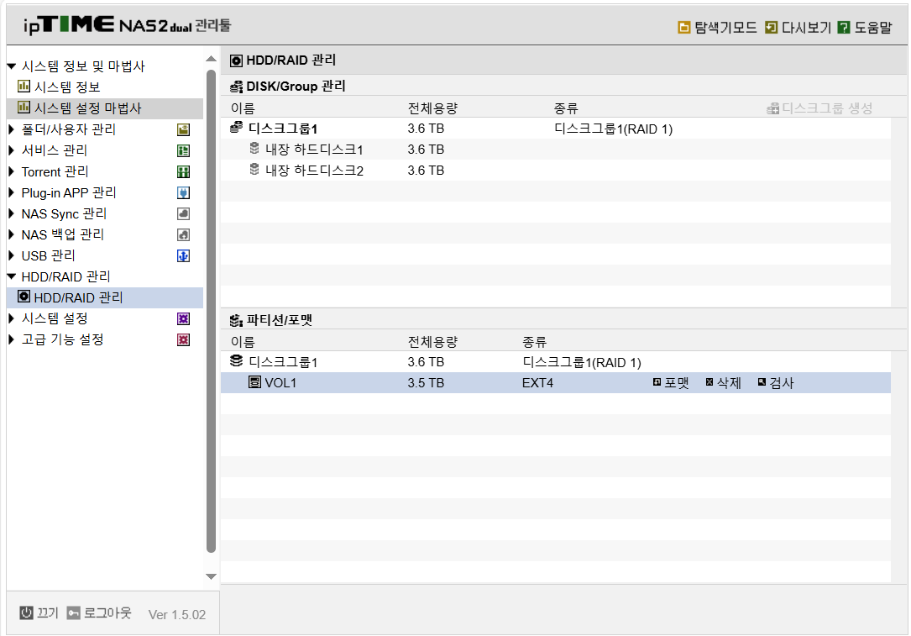Select 디스크그룹1 in DISK/Group 관리 list
Screen dimensions: 911x636
coord(556,129)
